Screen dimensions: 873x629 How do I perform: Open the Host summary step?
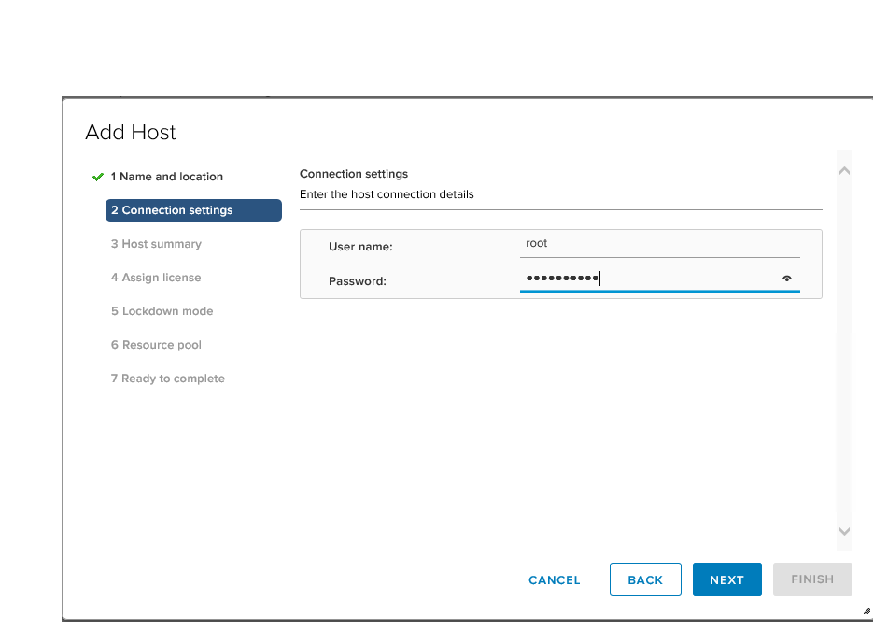(156, 244)
